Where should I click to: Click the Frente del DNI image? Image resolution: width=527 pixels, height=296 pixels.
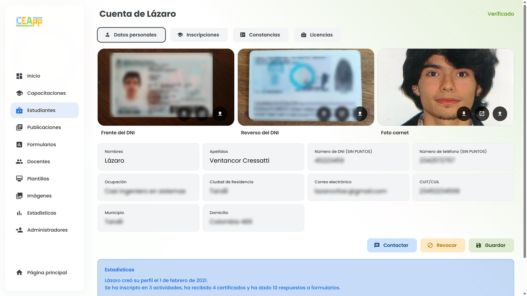click(x=166, y=87)
